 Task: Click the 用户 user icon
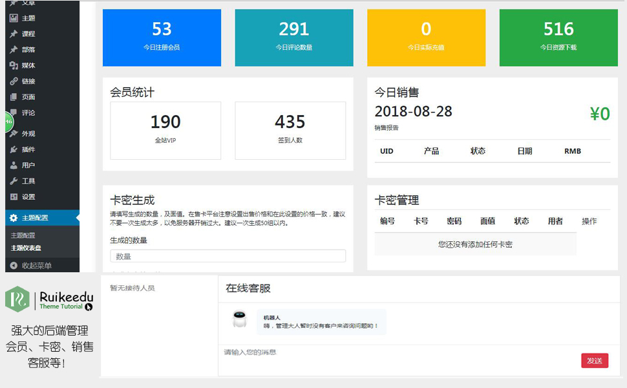[14, 166]
